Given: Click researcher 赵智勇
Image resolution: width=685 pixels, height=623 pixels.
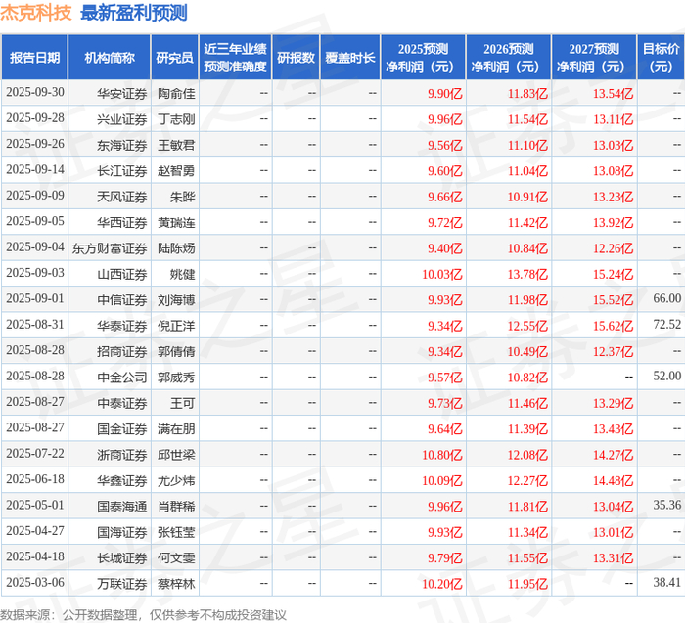Looking at the screenshot, I should (x=176, y=170).
